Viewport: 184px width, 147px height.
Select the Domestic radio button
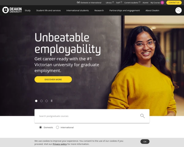pyautogui.click(x=40, y=127)
